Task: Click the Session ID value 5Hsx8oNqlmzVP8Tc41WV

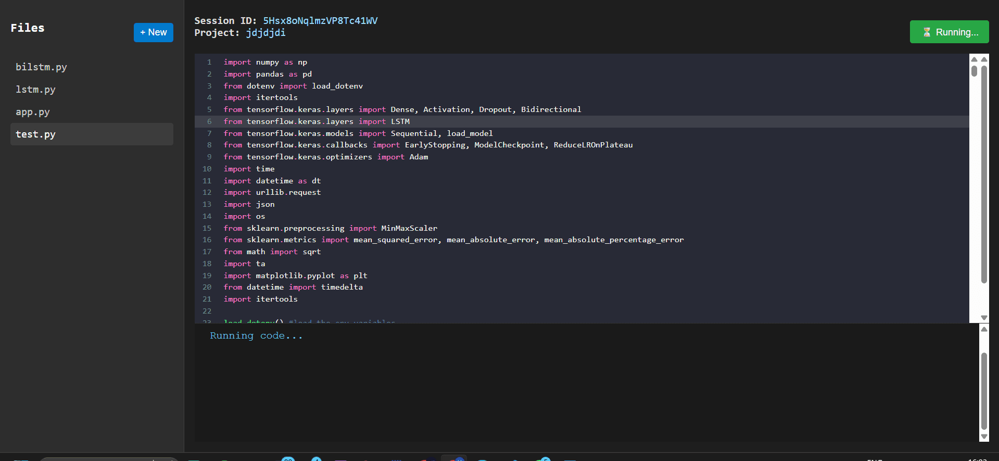Action: point(320,21)
